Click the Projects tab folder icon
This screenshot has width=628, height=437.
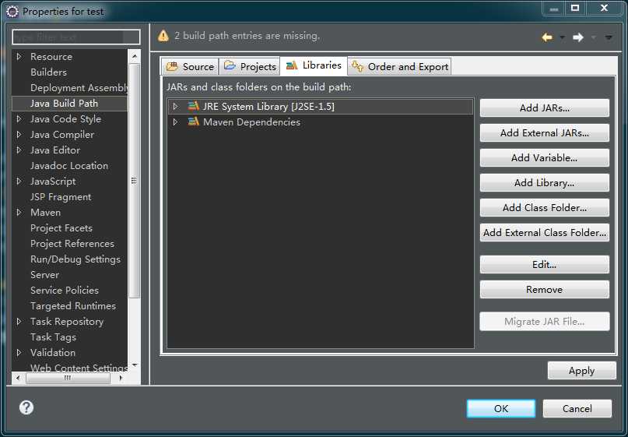[230, 65]
